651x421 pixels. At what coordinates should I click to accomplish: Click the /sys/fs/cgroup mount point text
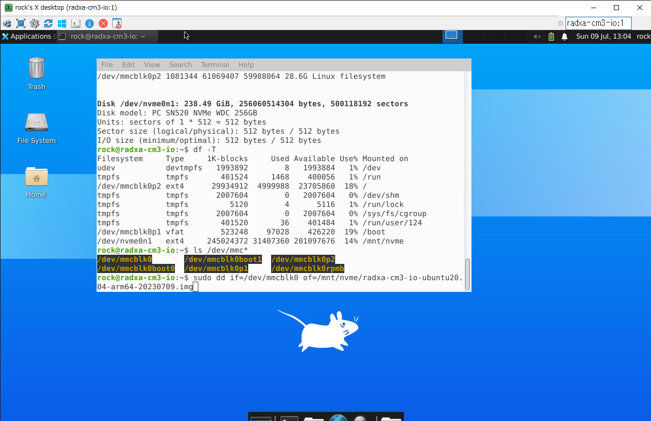tap(395, 214)
